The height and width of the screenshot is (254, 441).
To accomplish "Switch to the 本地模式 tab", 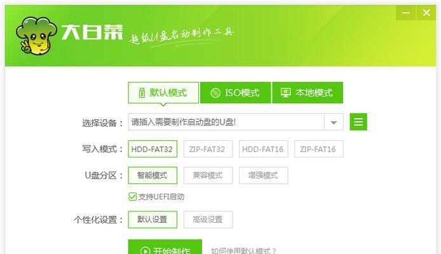I will click(308, 93).
